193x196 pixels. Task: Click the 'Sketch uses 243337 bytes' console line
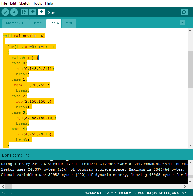click(x=93, y=169)
